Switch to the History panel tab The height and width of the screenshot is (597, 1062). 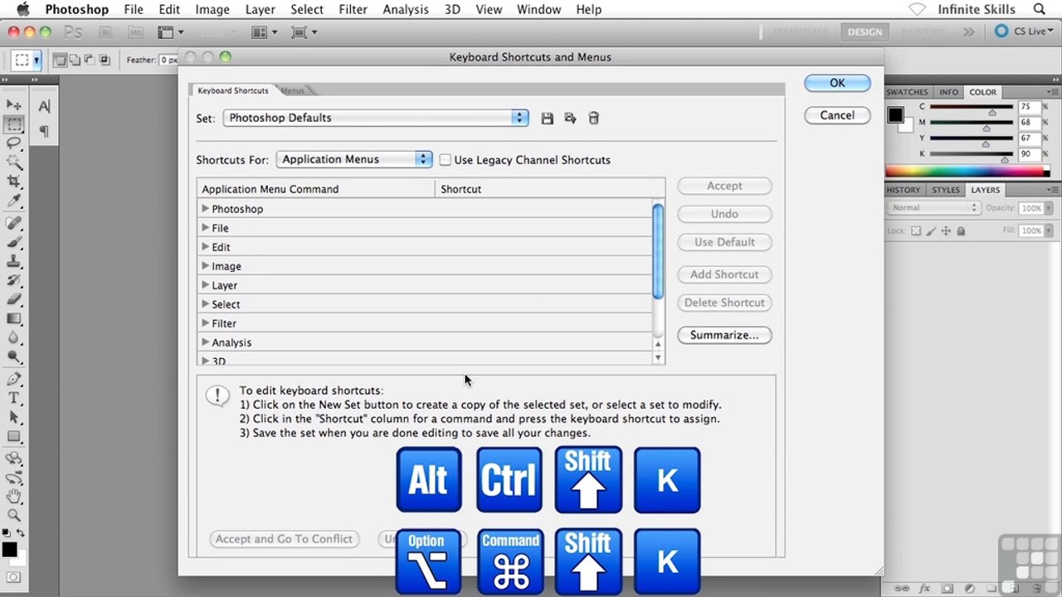904,190
